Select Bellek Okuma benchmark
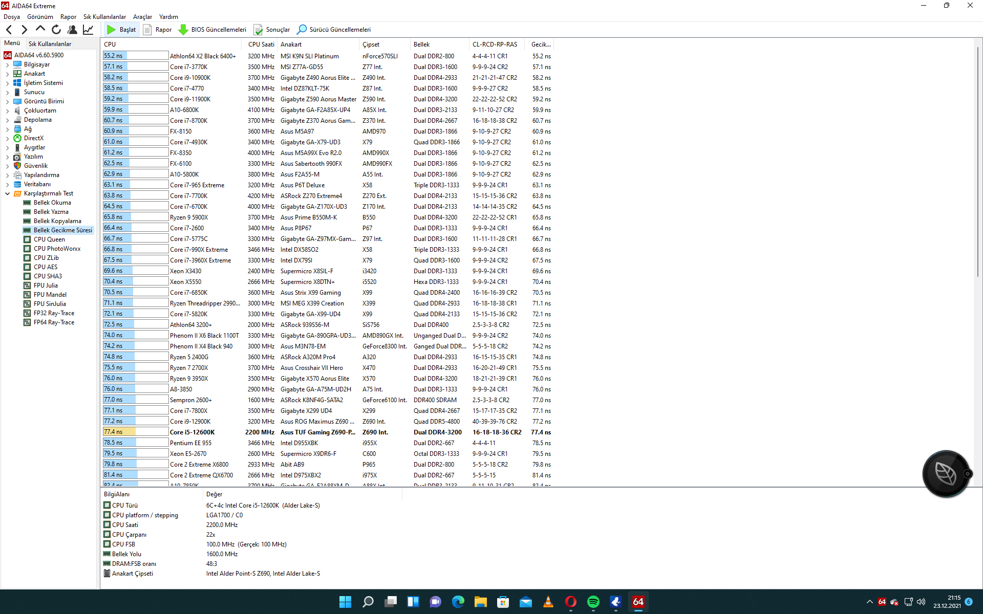Viewport: 983px width, 614px height. [52, 203]
